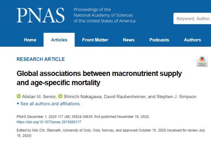211x141 pixels.
Task: Focus the Keyword, Author search field
Action: pyautogui.click(x=193, y=18)
